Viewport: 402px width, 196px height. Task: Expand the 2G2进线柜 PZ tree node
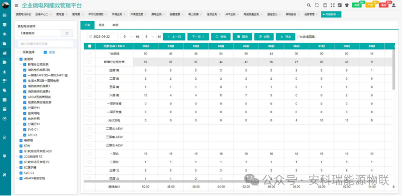(17, 157)
